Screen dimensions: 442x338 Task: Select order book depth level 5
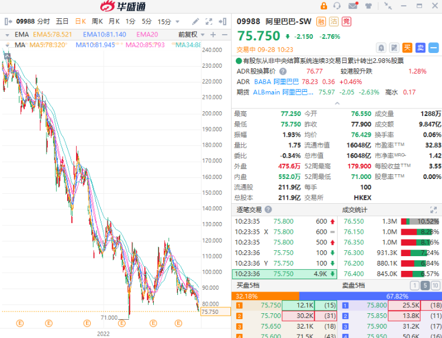tap(425, 286)
